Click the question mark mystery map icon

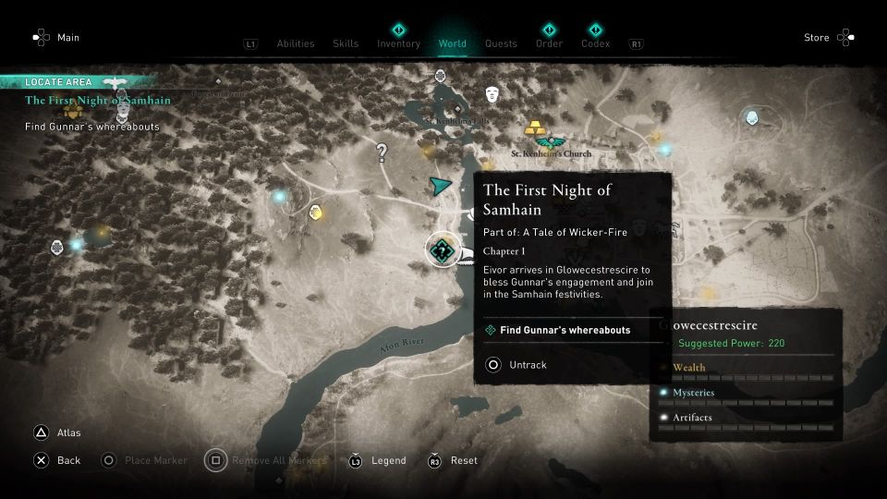[x=382, y=152]
